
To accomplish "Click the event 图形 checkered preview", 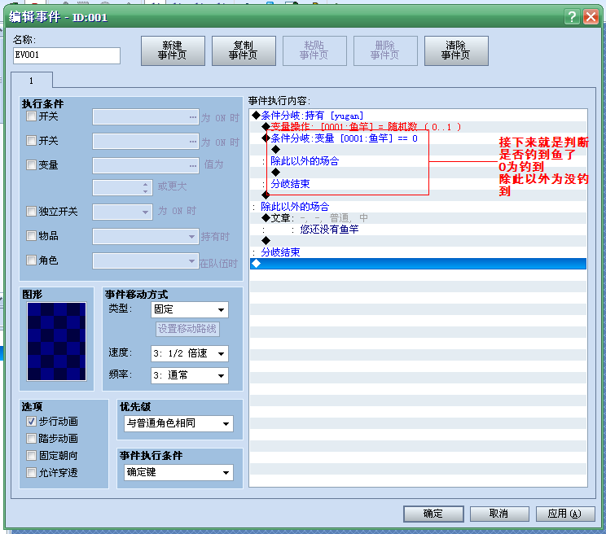I will point(56,341).
